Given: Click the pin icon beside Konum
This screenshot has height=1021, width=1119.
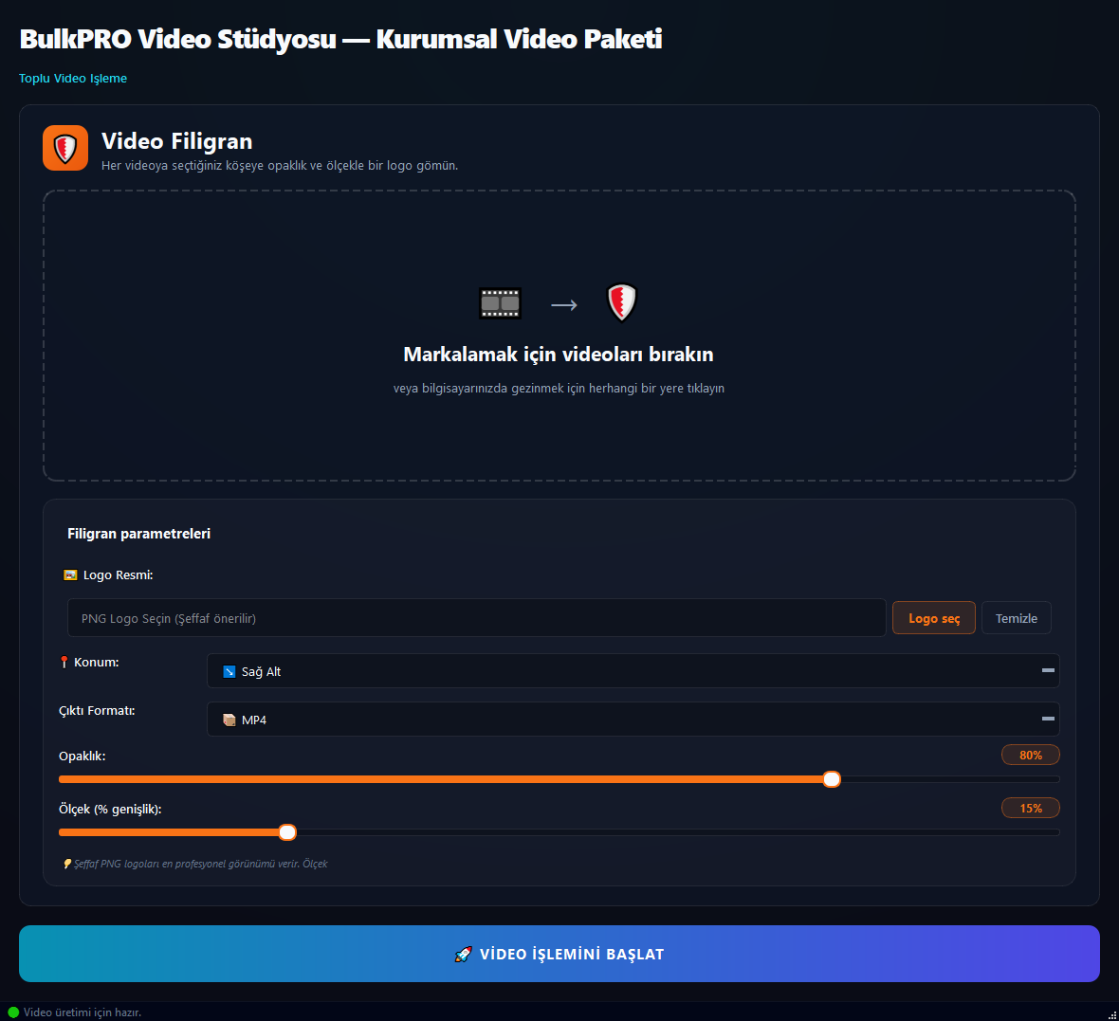Looking at the screenshot, I should [x=64, y=662].
